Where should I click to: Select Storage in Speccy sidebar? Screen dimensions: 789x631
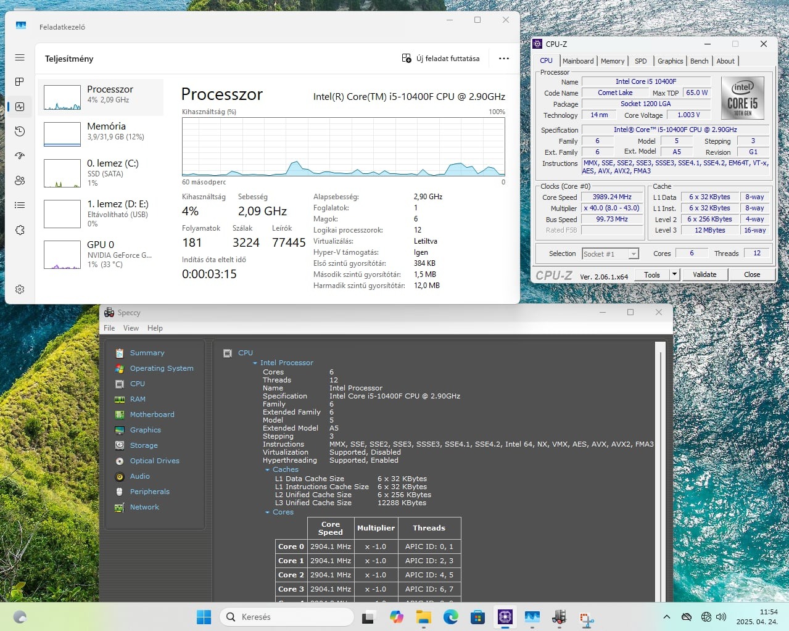(x=144, y=445)
